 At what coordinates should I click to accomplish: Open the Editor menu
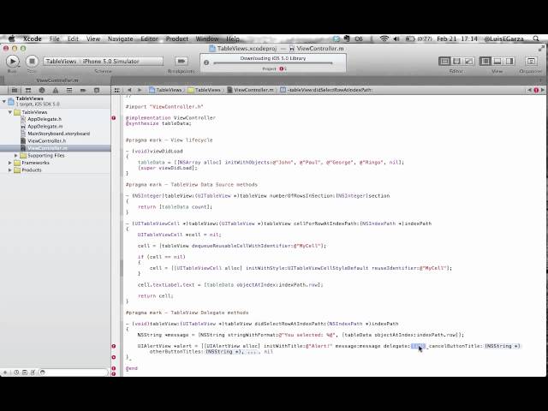click(x=149, y=39)
